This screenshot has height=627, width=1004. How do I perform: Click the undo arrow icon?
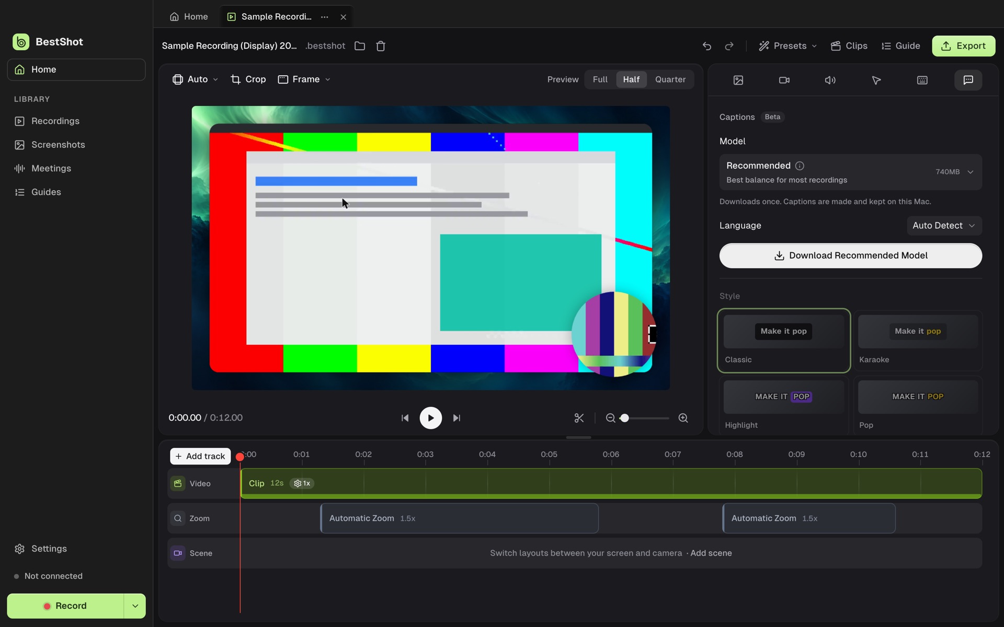(707, 46)
